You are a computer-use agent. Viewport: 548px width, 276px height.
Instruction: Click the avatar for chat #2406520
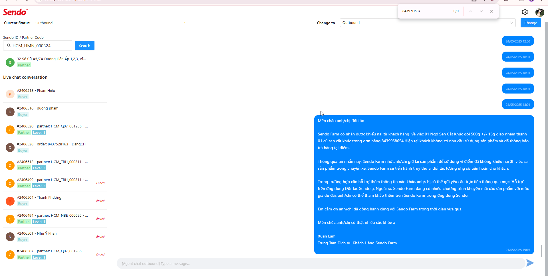point(10,130)
